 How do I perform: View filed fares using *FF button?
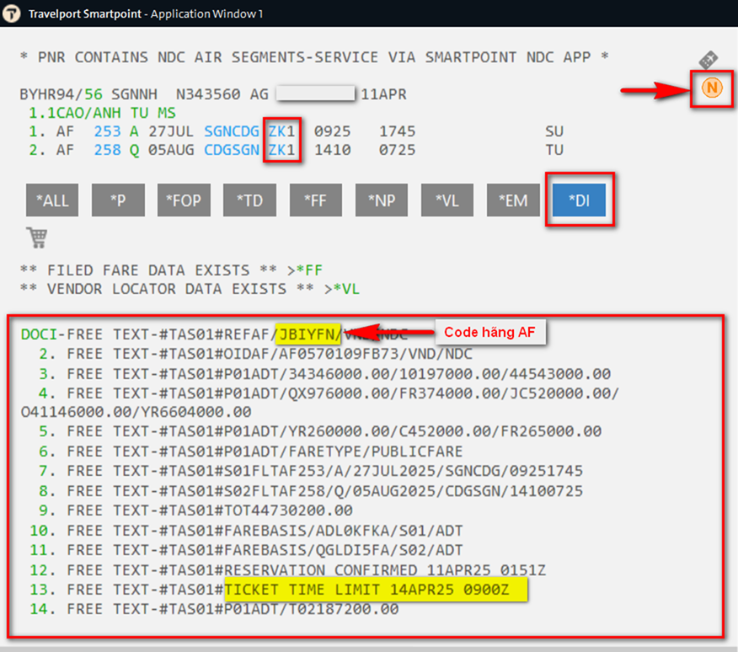pyautogui.click(x=316, y=200)
